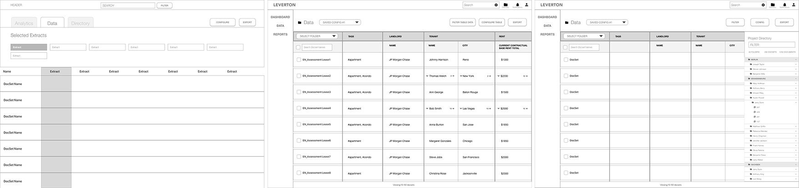
Task: Select the Data tab in left wireframe
Action: (x=52, y=23)
